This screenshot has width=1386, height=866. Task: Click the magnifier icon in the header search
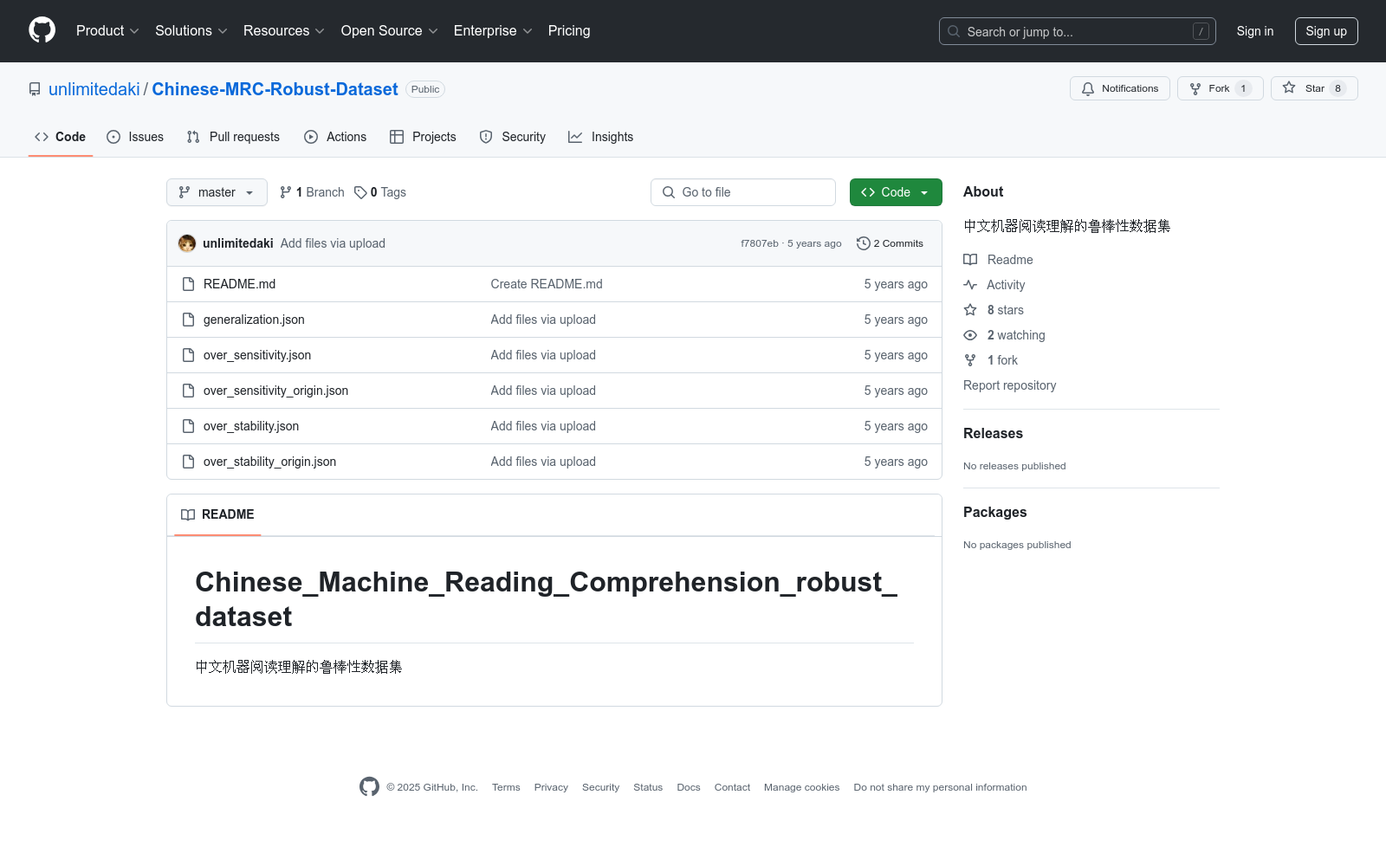tap(954, 31)
